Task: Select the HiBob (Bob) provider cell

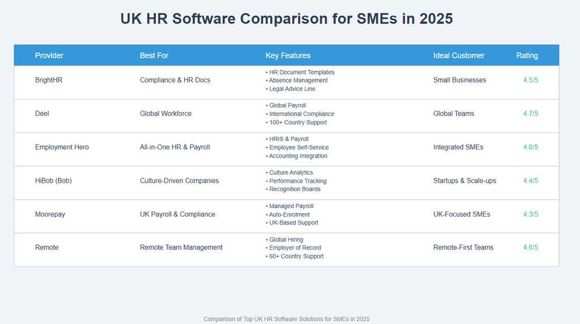Action: coord(53,180)
